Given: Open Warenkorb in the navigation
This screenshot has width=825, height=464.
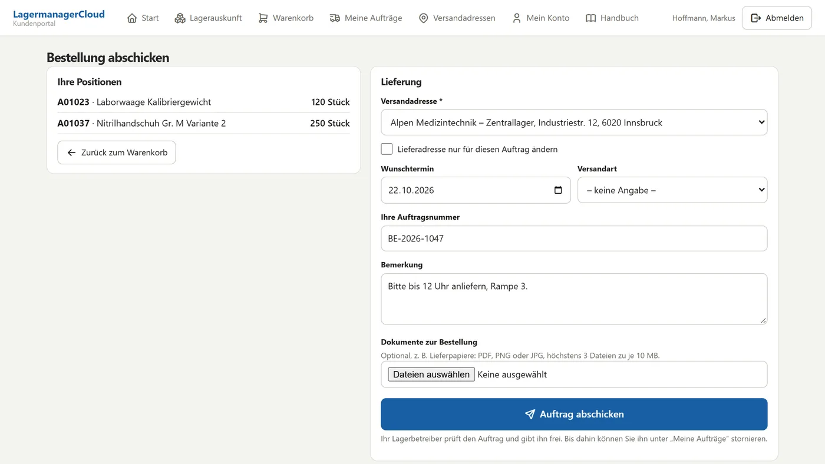Looking at the screenshot, I should pos(286,18).
